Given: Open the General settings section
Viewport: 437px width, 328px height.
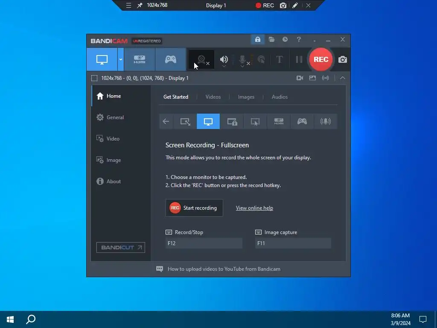Looking at the screenshot, I should click(x=121, y=117).
